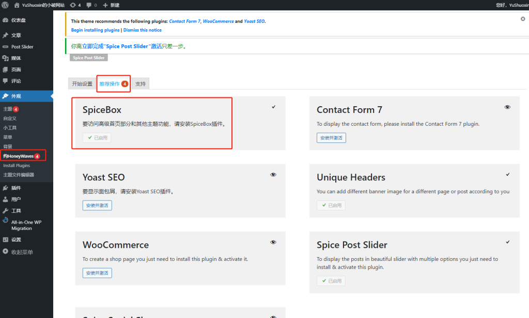529x318 pixels.
Task: Open the Media (媒体) sidebar menu
Action: click(x=16, y=58)
